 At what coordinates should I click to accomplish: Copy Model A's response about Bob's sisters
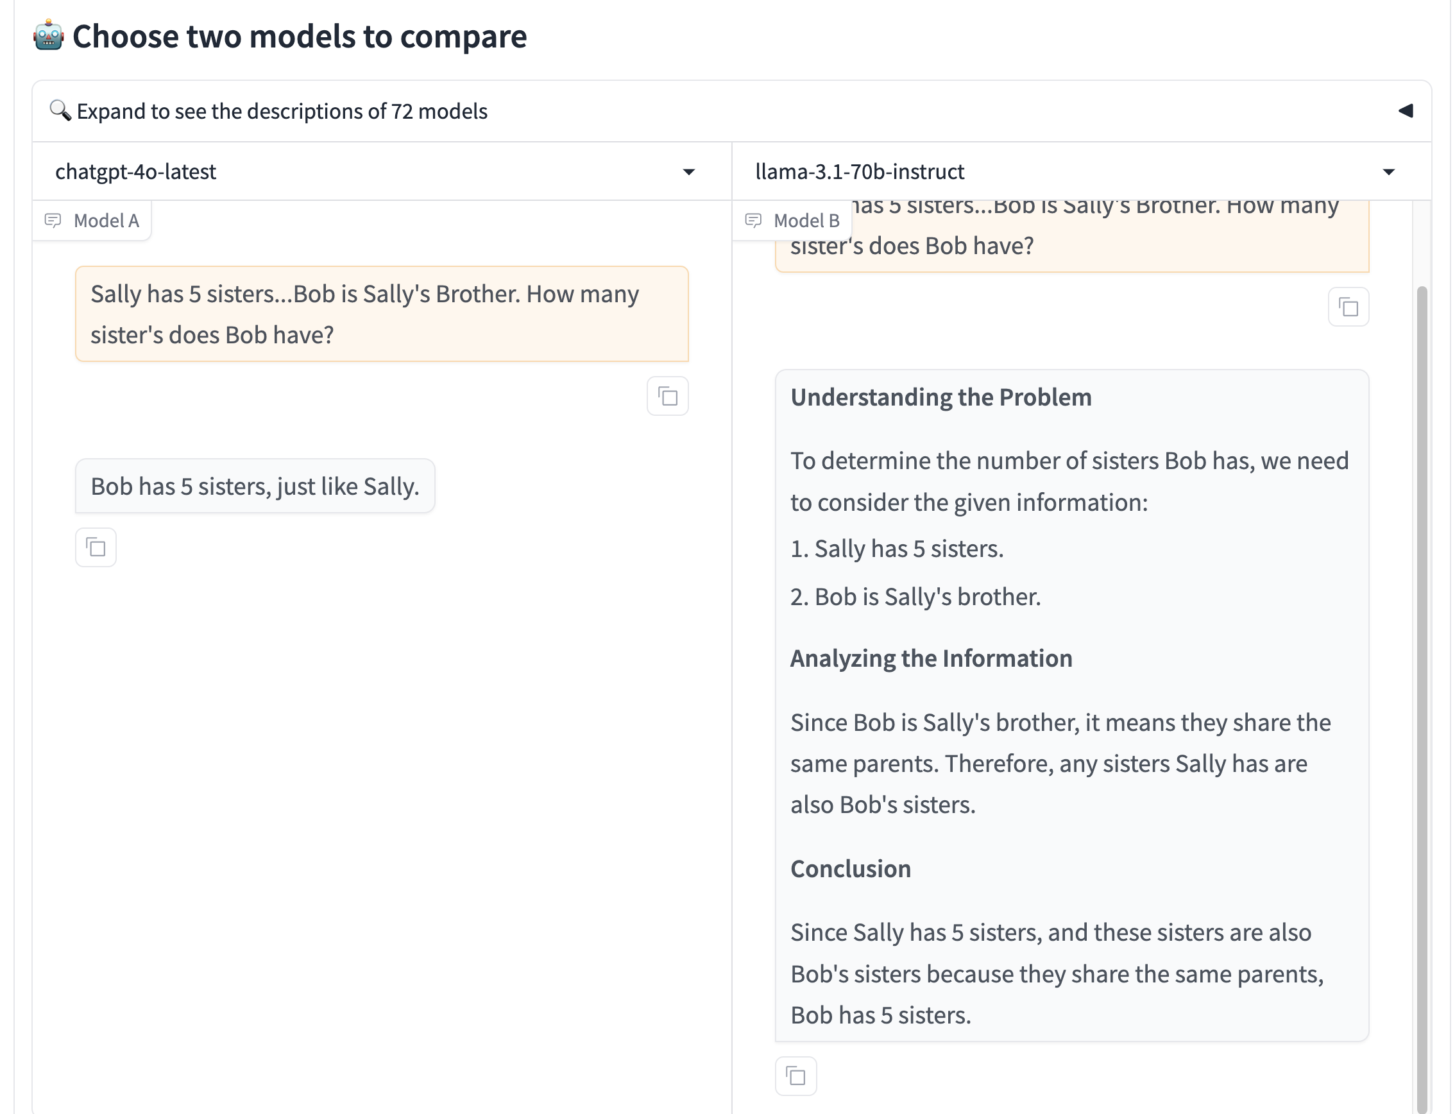[x=96, y=547]
